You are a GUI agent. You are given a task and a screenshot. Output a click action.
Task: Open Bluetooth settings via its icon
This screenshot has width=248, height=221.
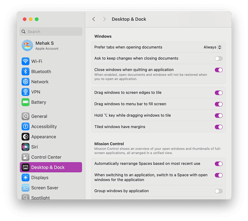tap(26, 71)
